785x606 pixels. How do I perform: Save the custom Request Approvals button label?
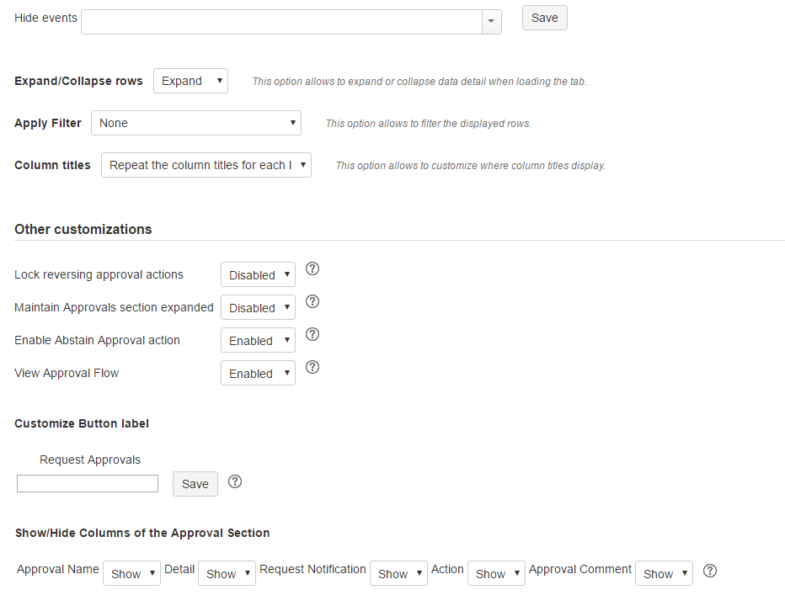pos(195,484)
